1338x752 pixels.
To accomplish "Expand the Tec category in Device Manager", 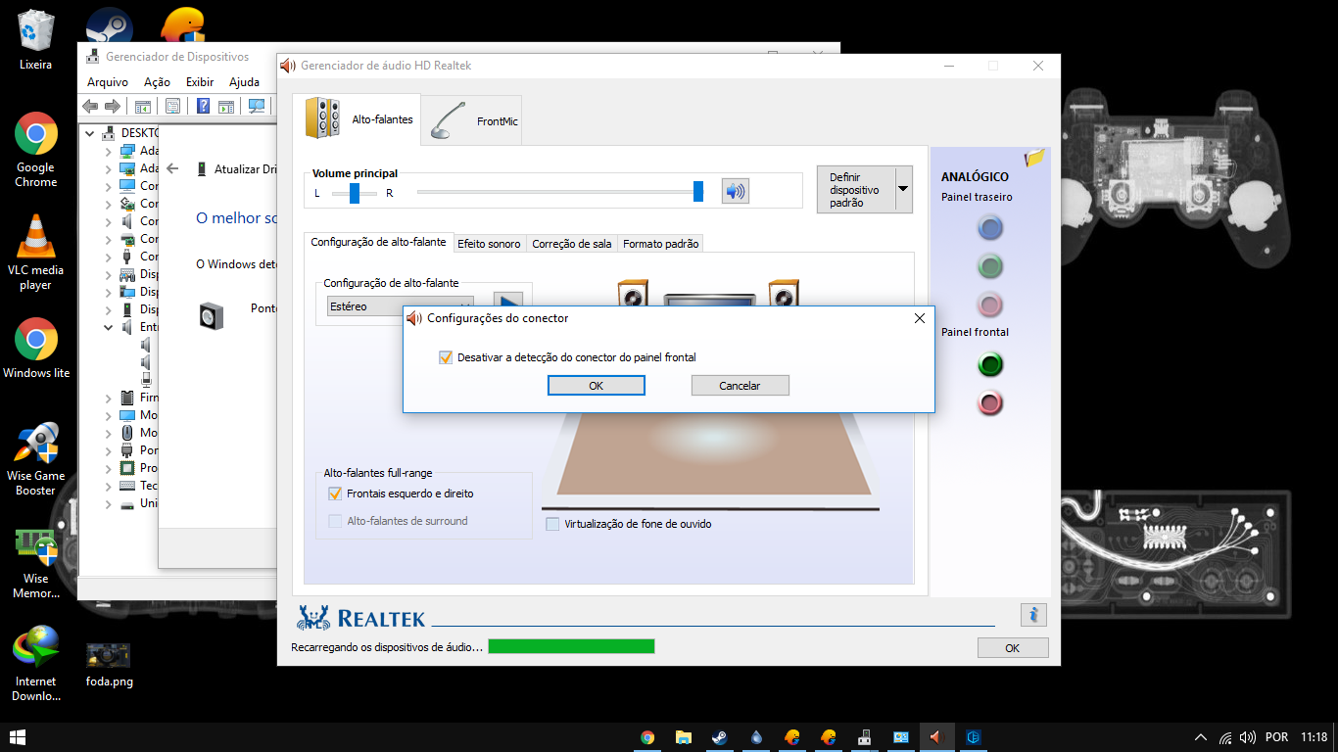I will [109, 486].
